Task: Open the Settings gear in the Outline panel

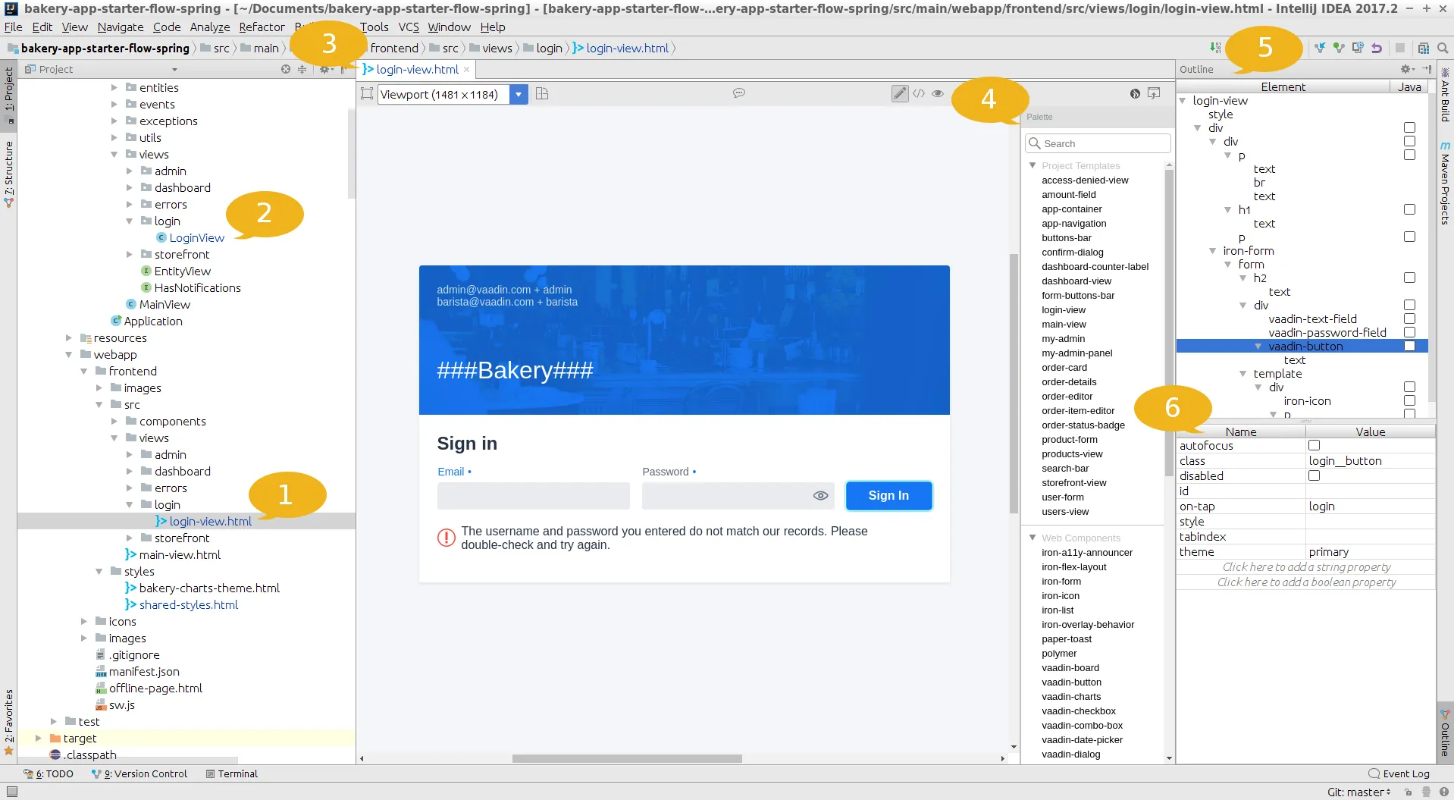Action: pyautogui.click(x=1404, y=69)
